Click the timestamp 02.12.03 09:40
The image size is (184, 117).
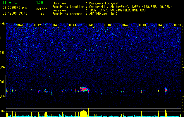click(x=15, y=13)
